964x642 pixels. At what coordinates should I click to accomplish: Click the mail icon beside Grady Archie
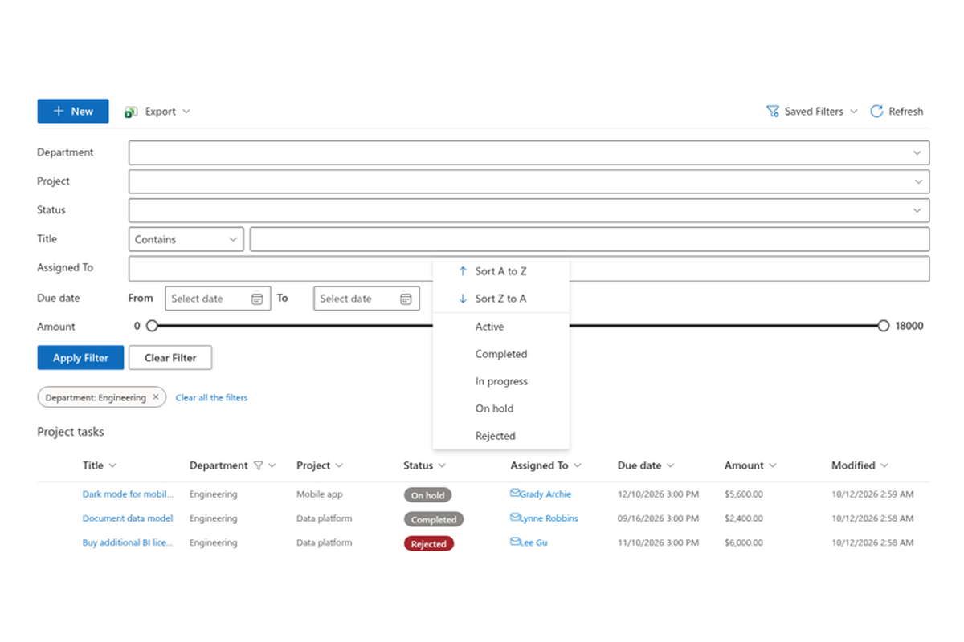pyautogui.click(x=515, y=494)
